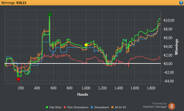Click the Powered by Hold'em Manager text
184x111 pixels.
pyautogui.click(x=155, y=105)
